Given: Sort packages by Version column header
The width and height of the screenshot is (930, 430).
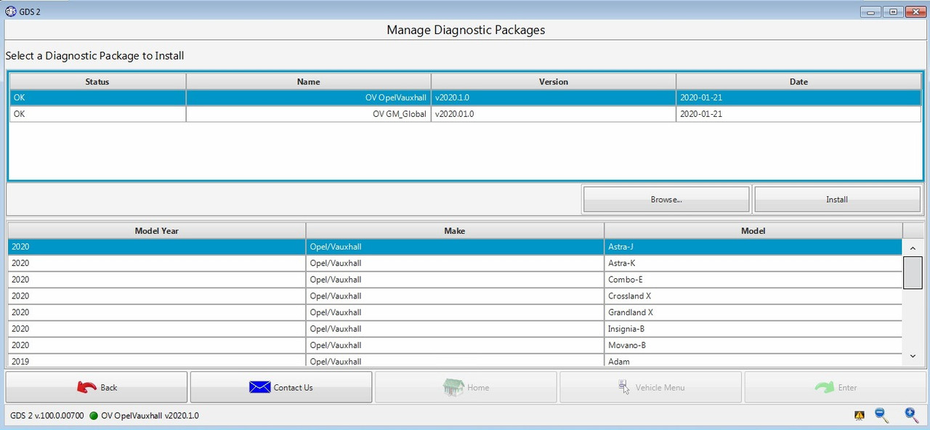Looking at the screenshot, I should [554, 81].
